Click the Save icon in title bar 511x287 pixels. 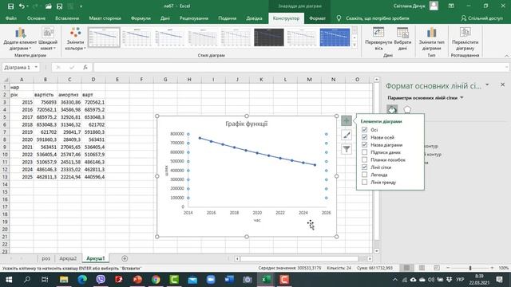click(x=10, y=6)
